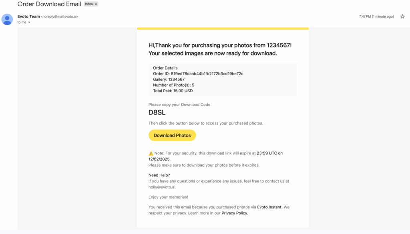Click the Inbox label tag
The height and width of the screenshot is (234, 410).
(88, 4)
